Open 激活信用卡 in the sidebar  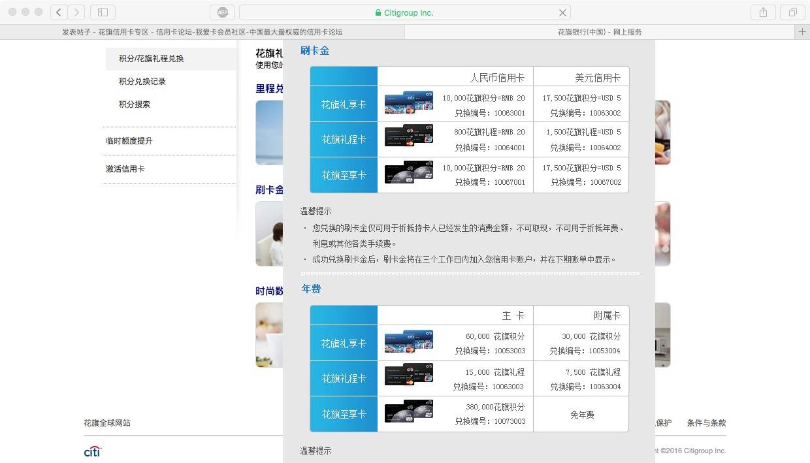(x=125, y=169)
